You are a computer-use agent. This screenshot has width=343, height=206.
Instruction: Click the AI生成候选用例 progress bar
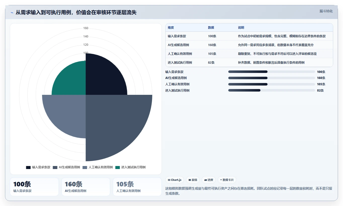pyautogui.click(x=272, y=78)
